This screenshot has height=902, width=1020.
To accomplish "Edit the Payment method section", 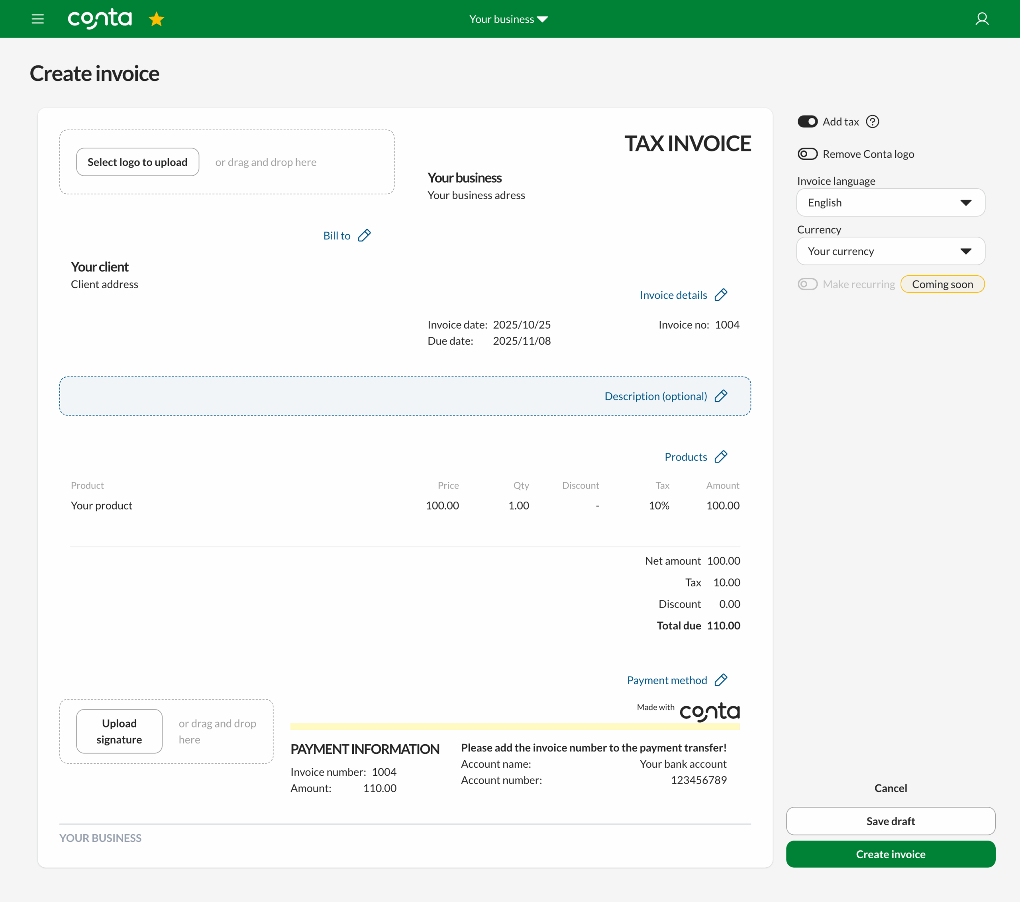I will tap(722, 680).
